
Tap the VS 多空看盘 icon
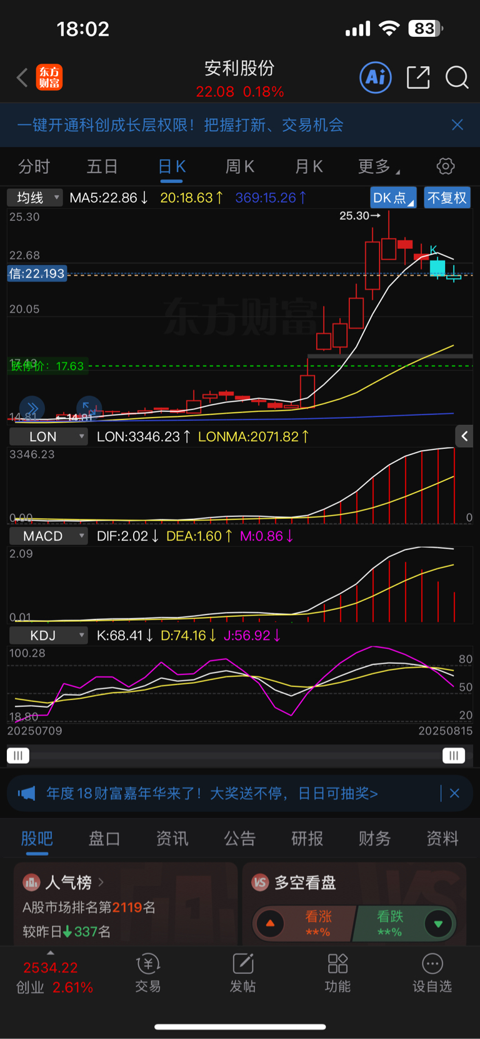click(x=260, y=883)
